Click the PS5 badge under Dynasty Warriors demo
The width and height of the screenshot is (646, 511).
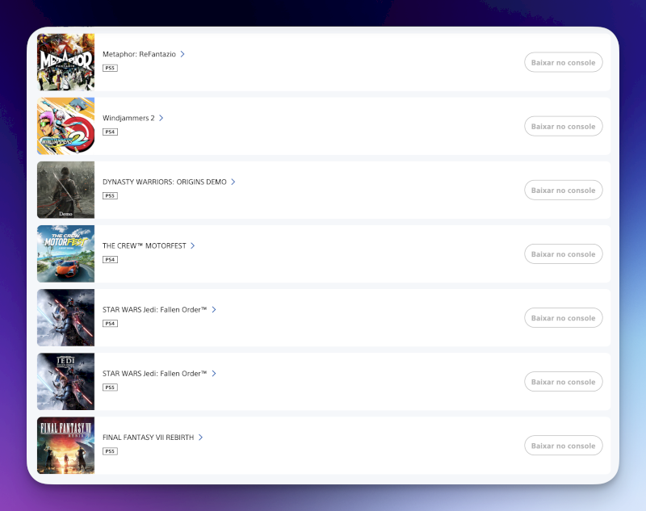(110, 195)
